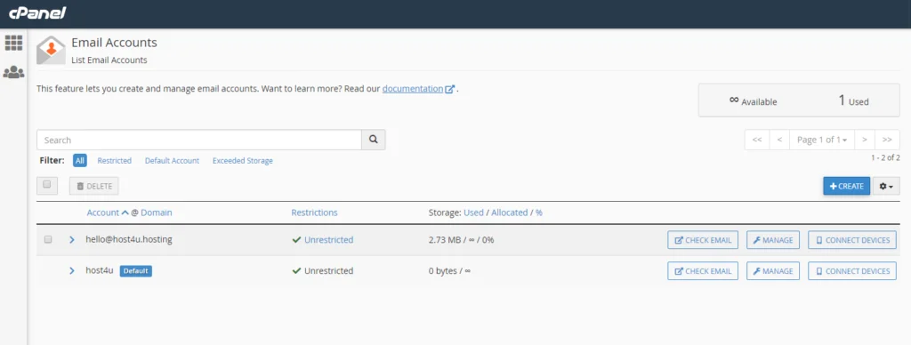Sort by storage Used
Image resolution: width=911 pixels, height=345 pixels.
[x=473, y=213]
